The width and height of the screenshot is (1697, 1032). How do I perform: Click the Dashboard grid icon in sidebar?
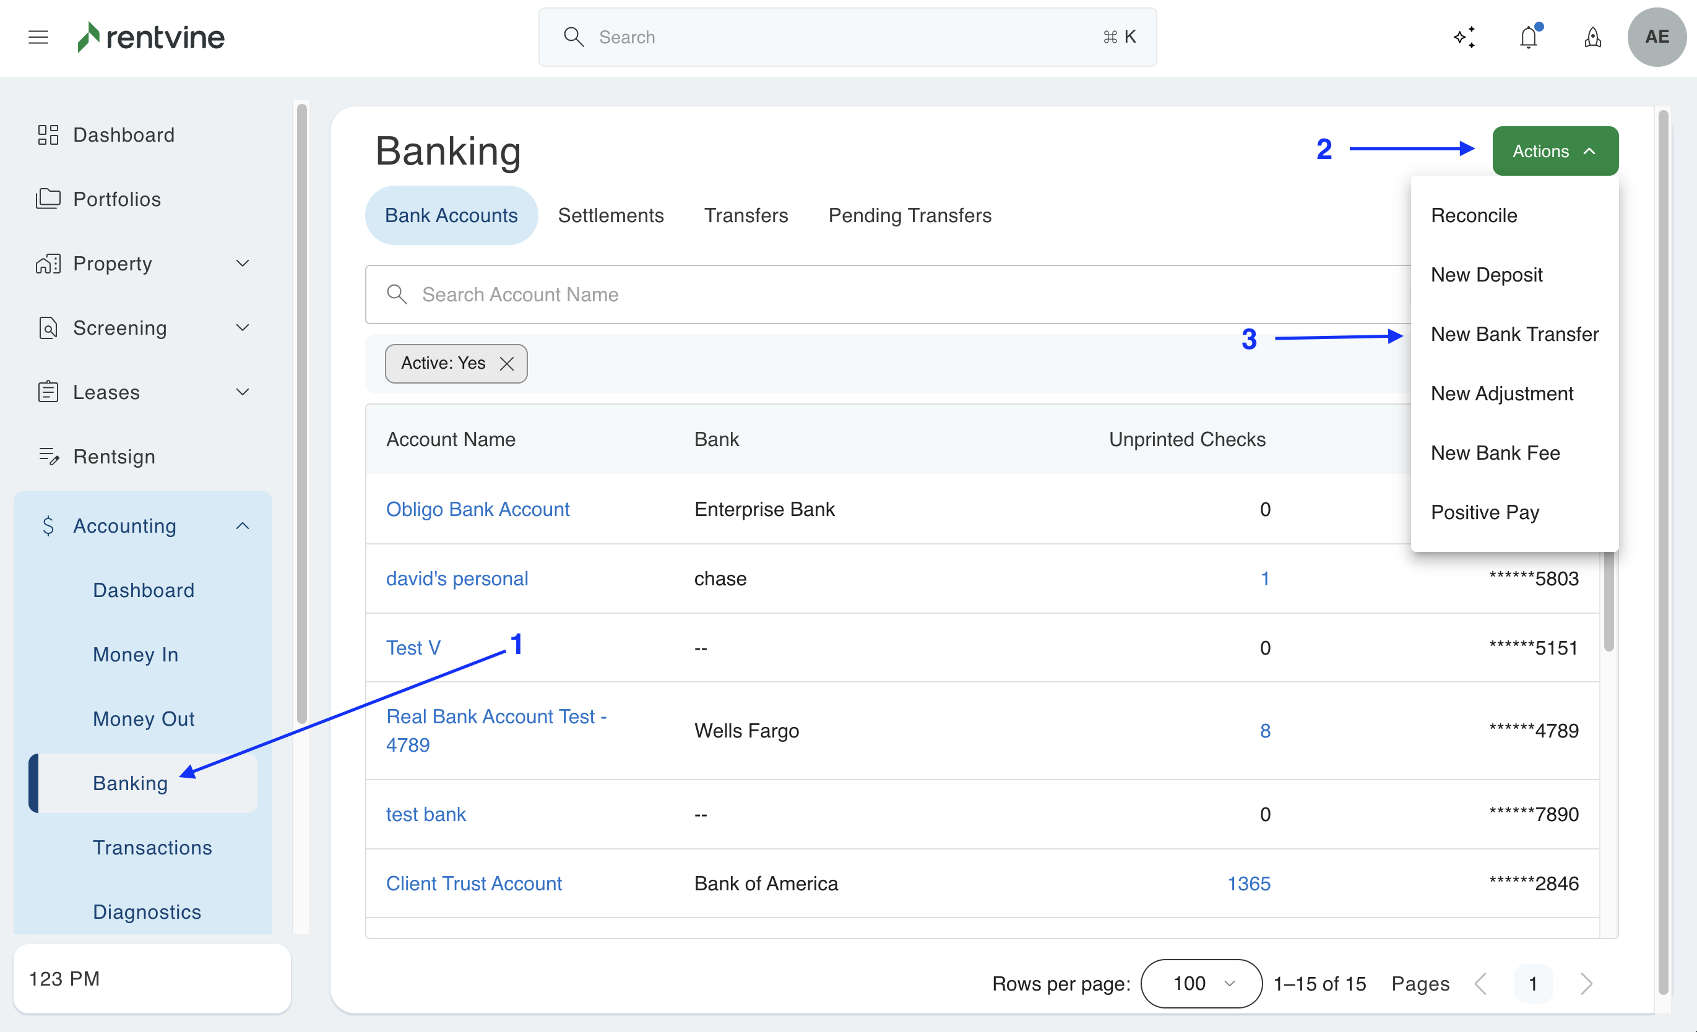[48, 135]
